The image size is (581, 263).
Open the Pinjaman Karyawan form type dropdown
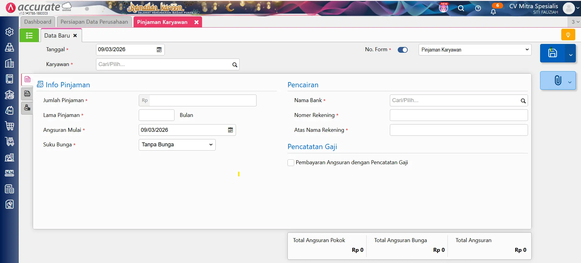point(475,50)
